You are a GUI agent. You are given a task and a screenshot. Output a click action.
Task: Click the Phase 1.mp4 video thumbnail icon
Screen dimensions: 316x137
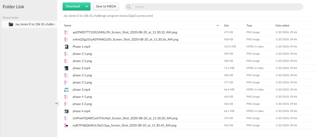point(66,47)
